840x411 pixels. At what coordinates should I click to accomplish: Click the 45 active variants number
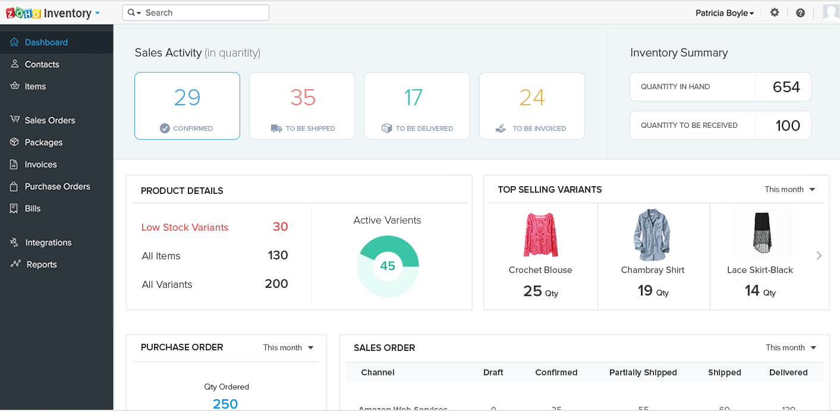[388, 266]
